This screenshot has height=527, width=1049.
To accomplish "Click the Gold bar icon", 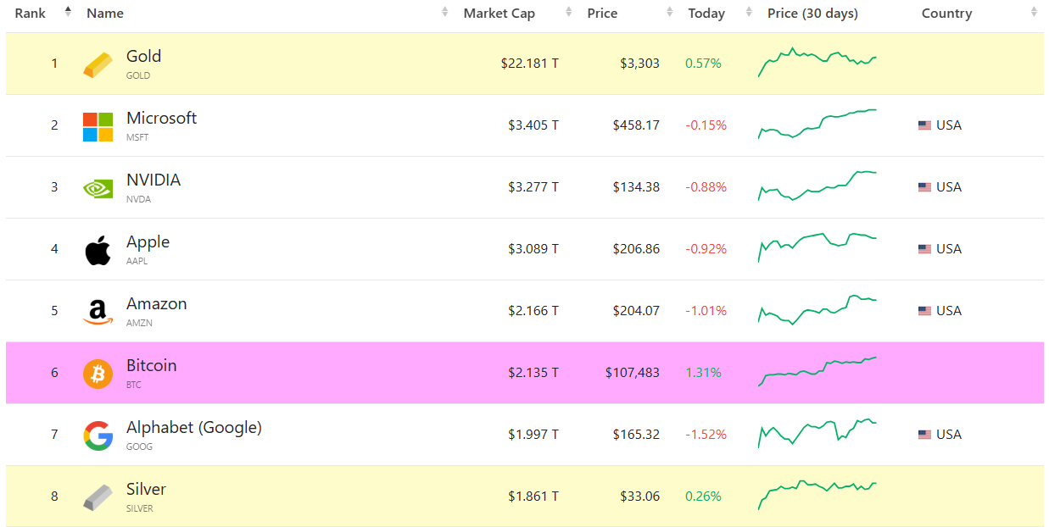I will pos(98,64).
